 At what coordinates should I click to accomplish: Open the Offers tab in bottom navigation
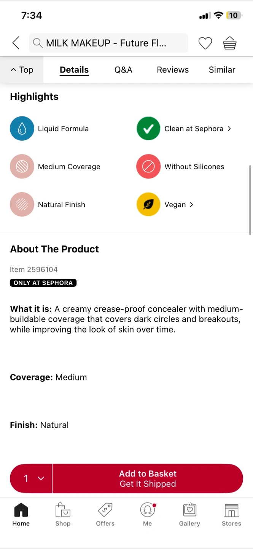(x=105, y=515)
